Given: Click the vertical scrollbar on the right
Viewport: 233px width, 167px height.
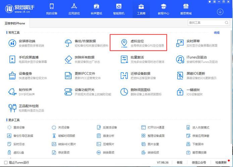Looking at the screenshot, I should click(x=232, y=87).
